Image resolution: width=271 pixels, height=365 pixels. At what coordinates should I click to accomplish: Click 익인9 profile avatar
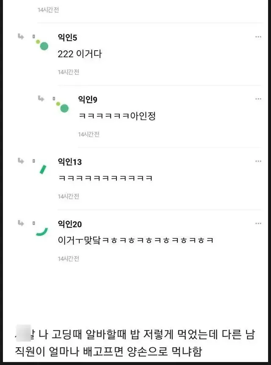point(63,106)
